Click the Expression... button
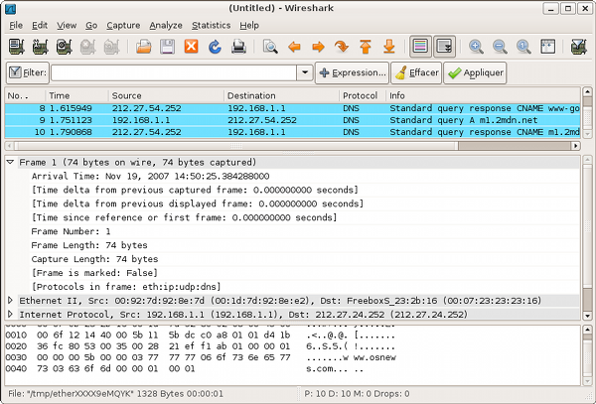 pyautogui.click(x=352, y=72)
